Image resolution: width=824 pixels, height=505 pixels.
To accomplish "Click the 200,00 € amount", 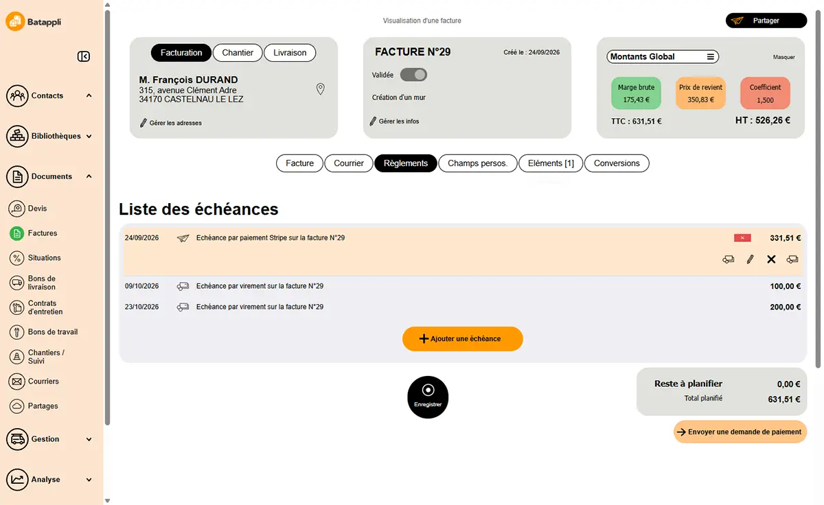I will (x=785, y=307).
